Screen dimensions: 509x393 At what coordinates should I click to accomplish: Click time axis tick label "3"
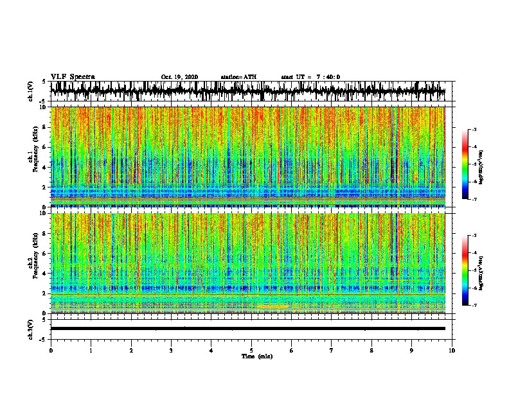171,351
